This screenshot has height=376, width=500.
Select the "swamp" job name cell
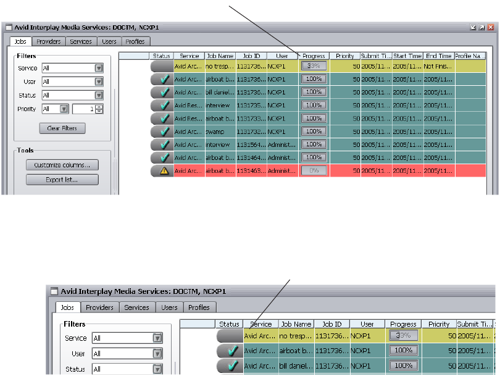pyautogui.click(x=220, y=132)
